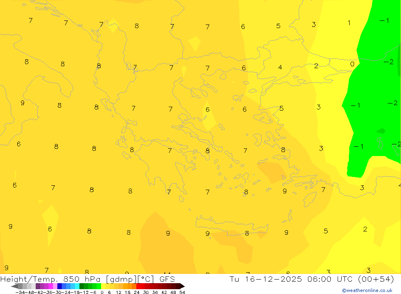Select the dark purple legend swatch above -42
The image size is (401, 294).
tap(38, 286)
